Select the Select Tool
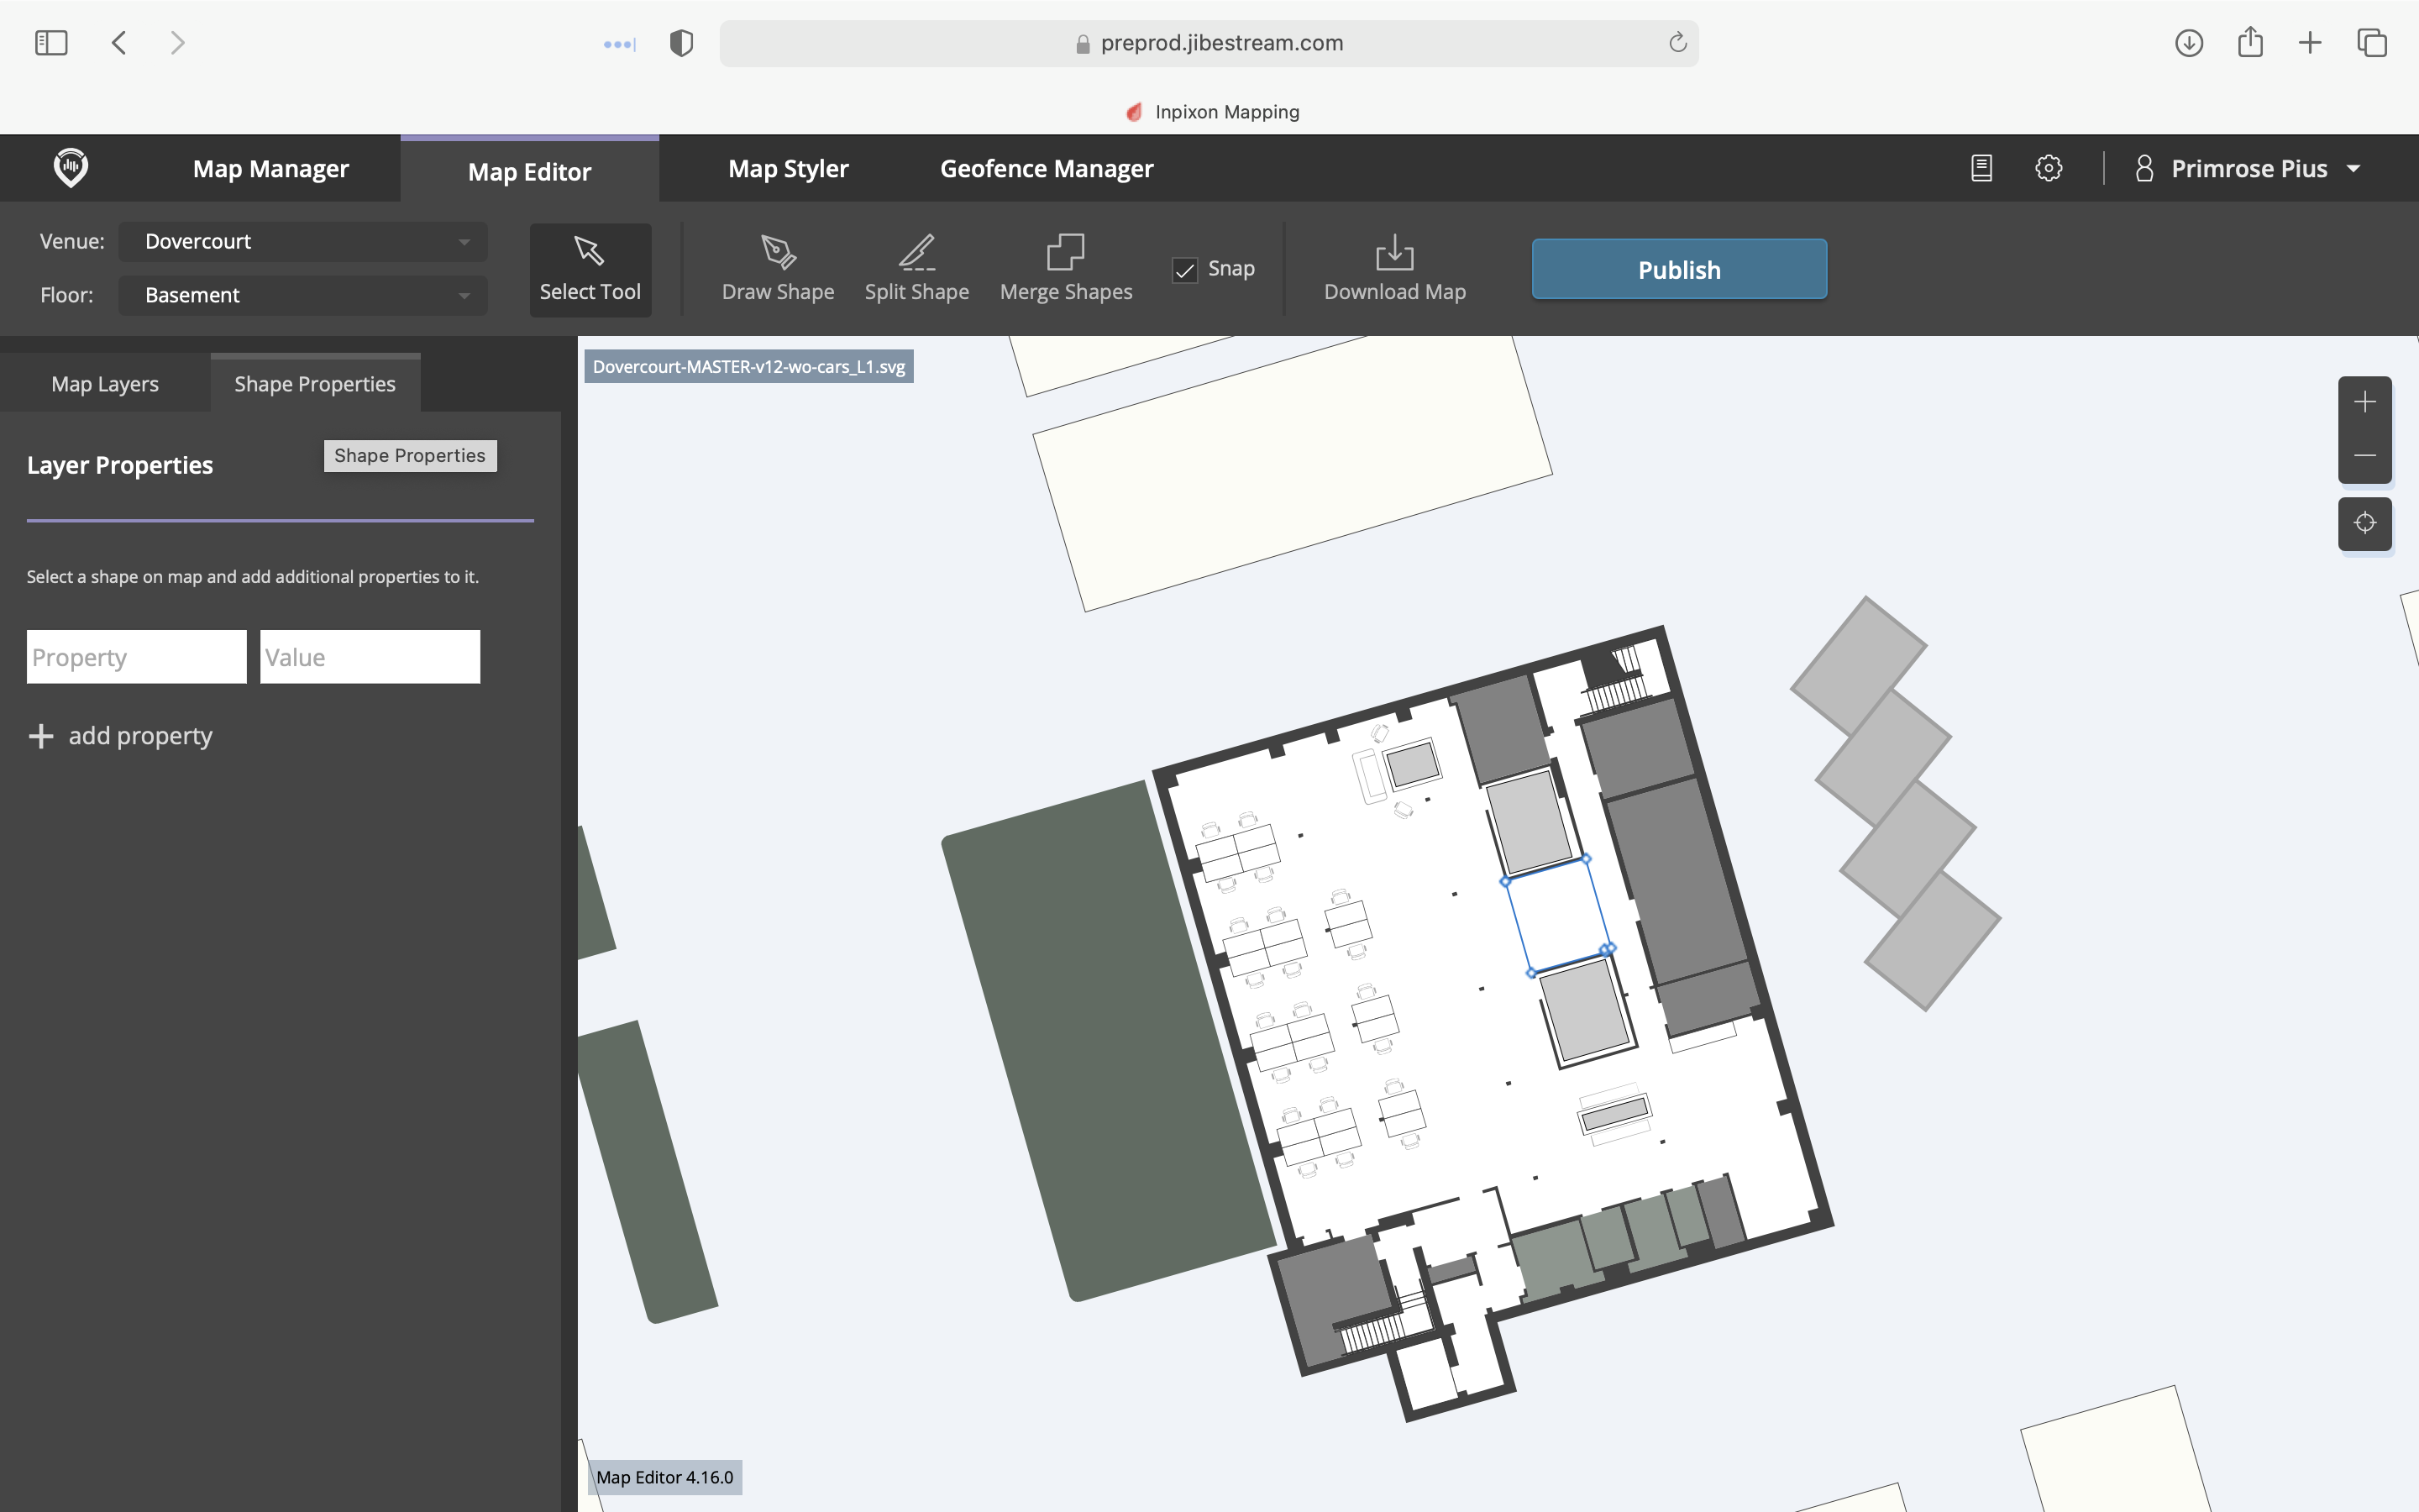This screenshot has width=2419, height=1512. pos(589,268)
